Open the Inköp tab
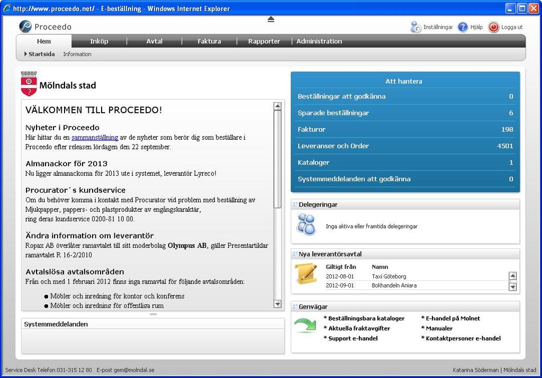 pos(99,41)
